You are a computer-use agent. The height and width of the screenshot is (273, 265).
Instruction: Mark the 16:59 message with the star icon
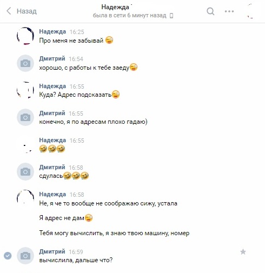tap(243, 252)
